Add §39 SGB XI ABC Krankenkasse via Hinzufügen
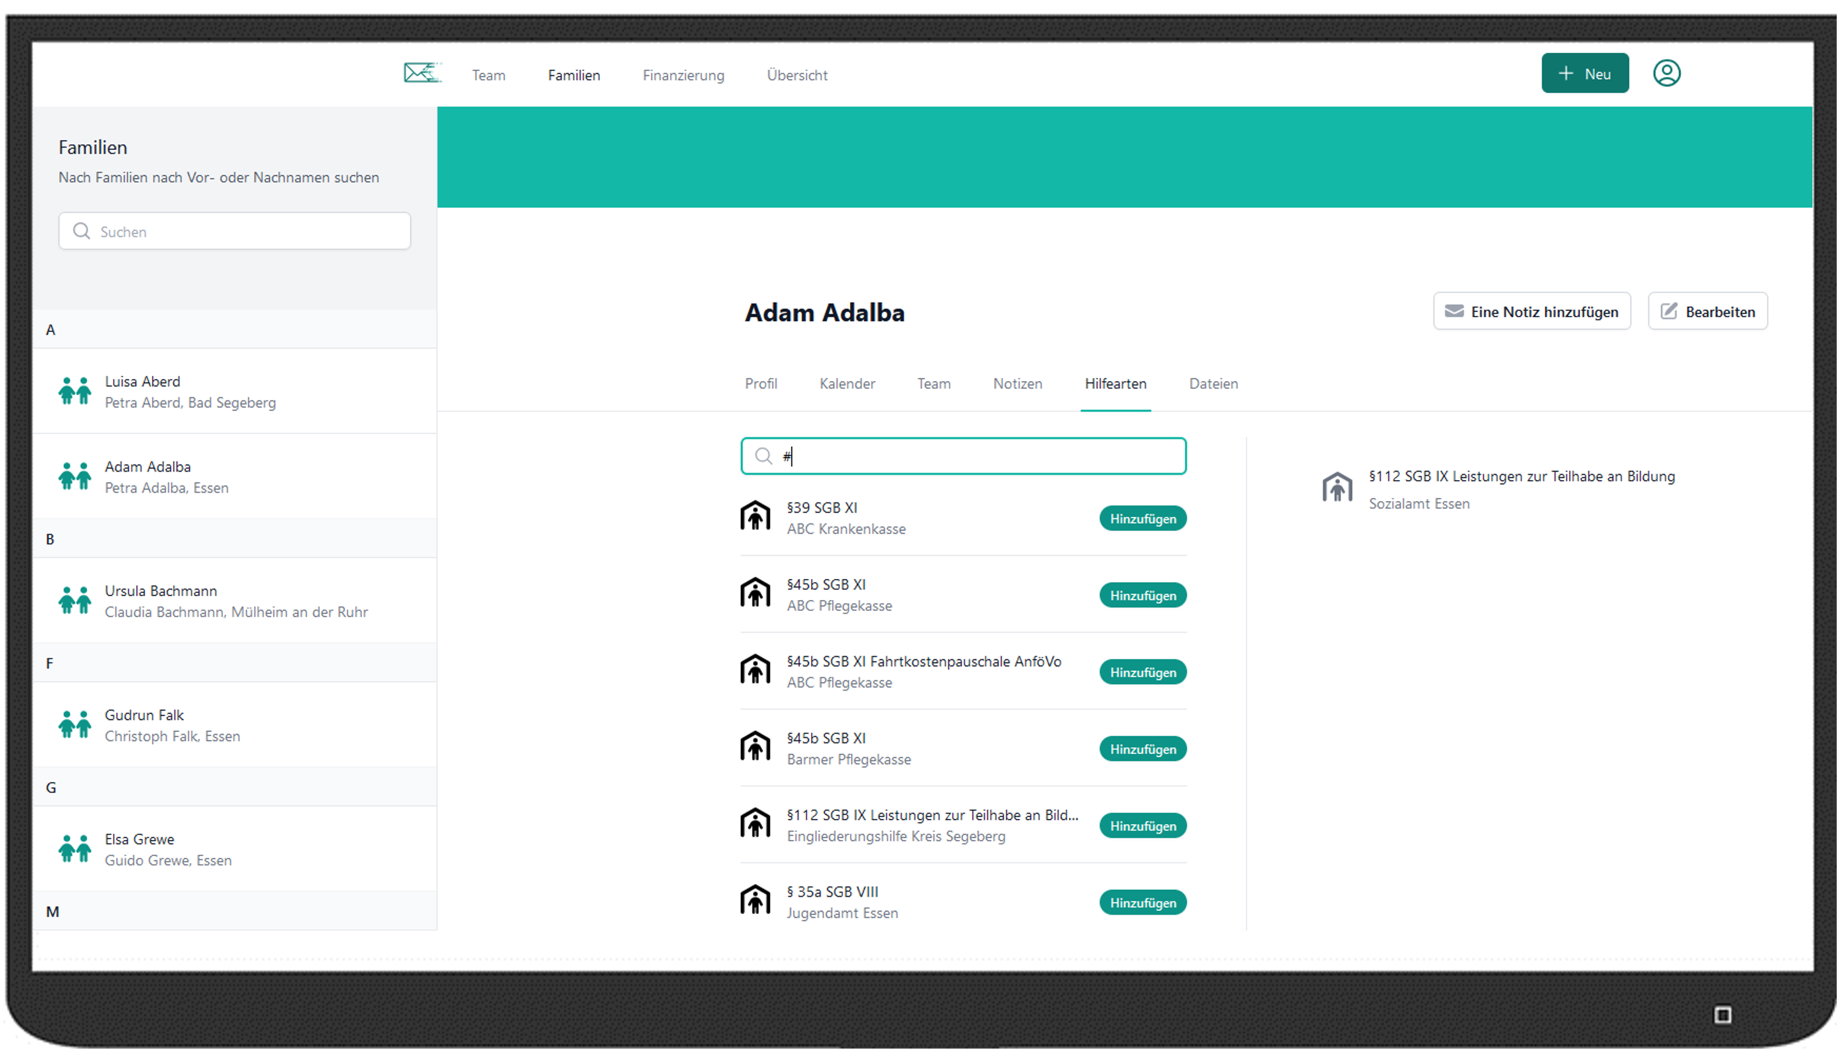 click(x=1142, y=518)
